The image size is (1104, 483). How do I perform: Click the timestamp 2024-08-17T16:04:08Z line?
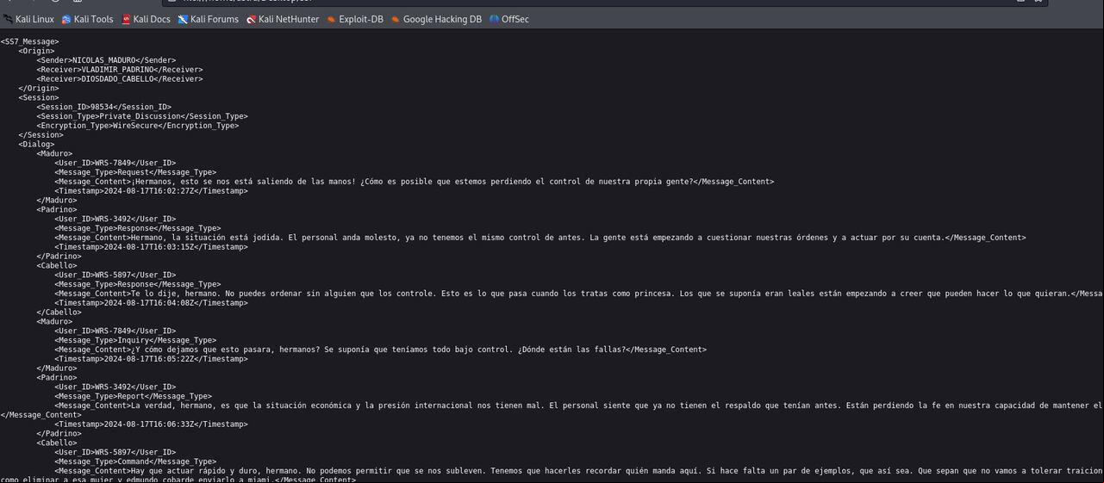[x=152, y=303]
